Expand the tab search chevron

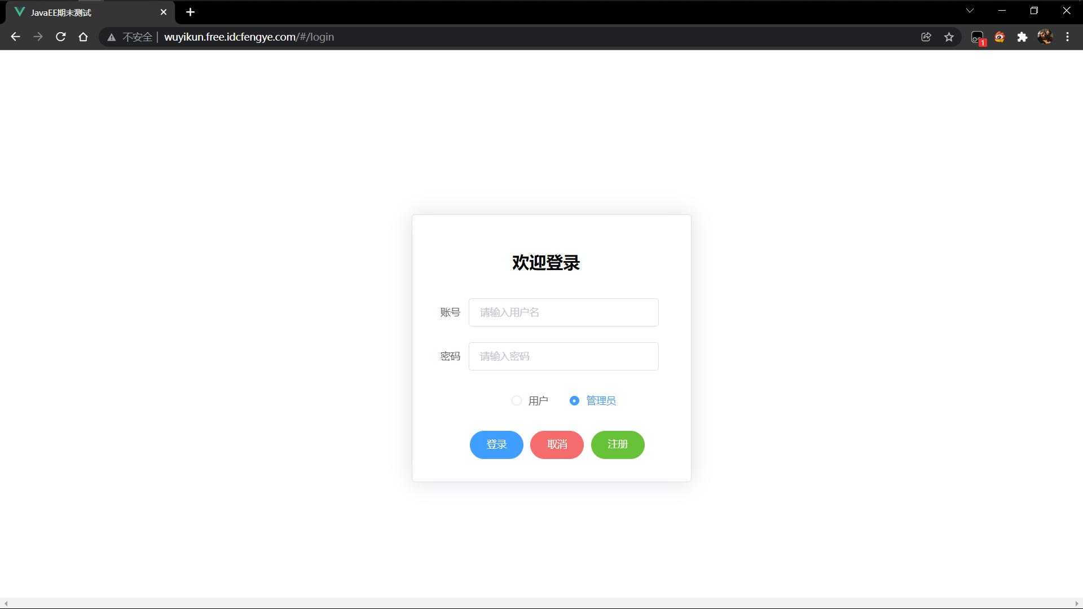pyautogui.click(x=970, y=11)
